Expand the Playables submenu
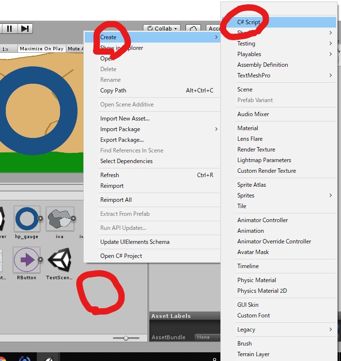 279,54
